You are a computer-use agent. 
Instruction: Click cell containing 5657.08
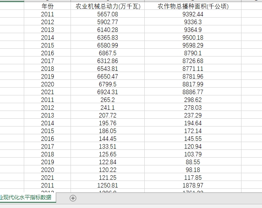pyautogui.click(x=107, y=14)
